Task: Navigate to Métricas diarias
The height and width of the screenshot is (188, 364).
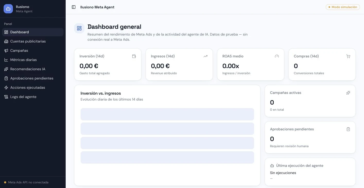Action: point(33,60)
